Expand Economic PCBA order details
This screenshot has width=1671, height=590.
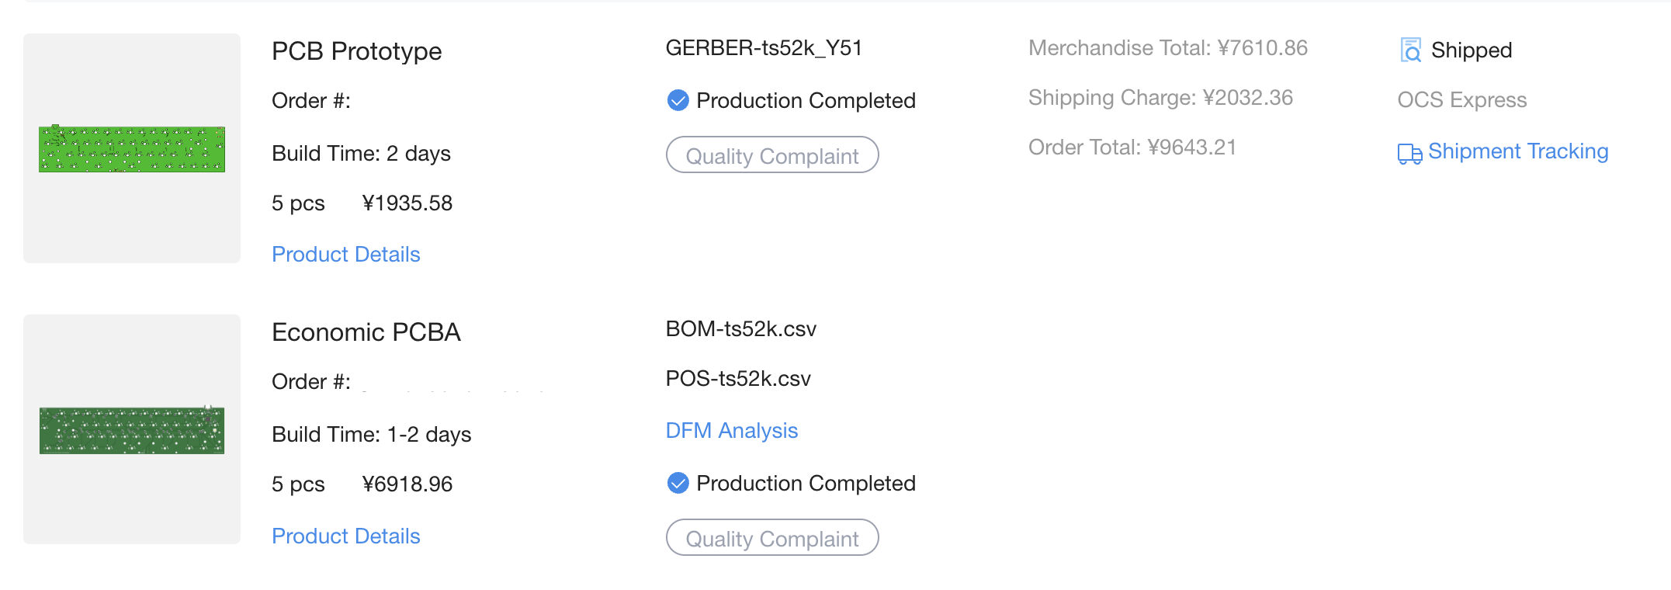click(345, 536)
